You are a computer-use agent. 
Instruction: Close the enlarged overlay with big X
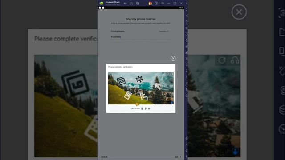click(239, 12)
